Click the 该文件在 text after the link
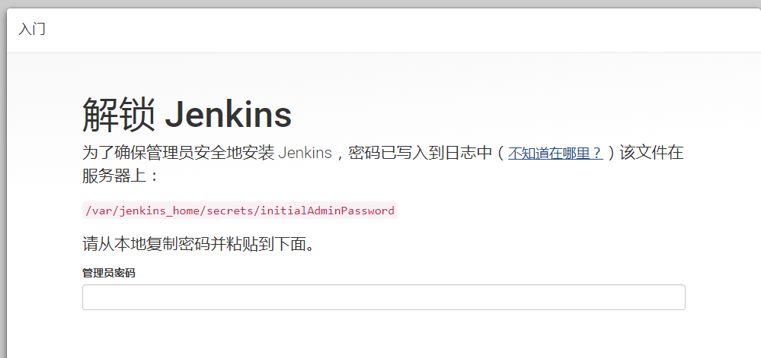The image size is (761, 358). 652,153
